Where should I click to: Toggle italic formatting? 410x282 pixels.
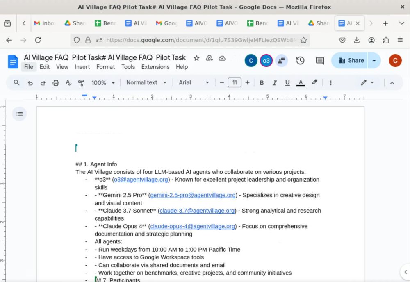(274, 83)
